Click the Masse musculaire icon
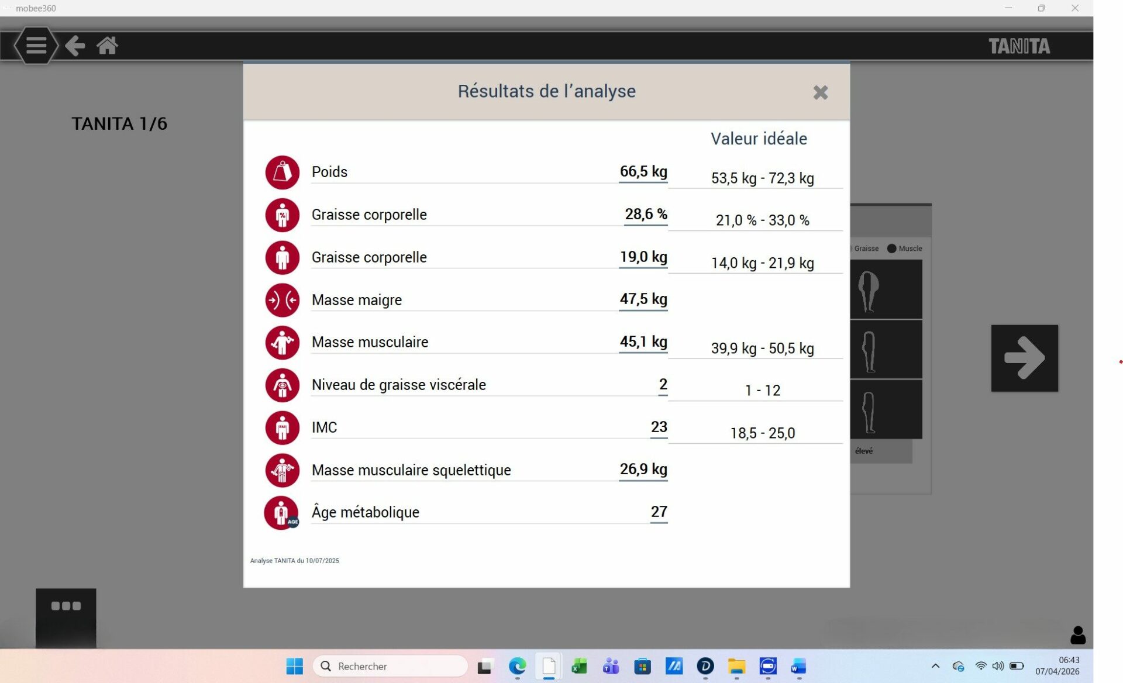 tap(282, 343)
